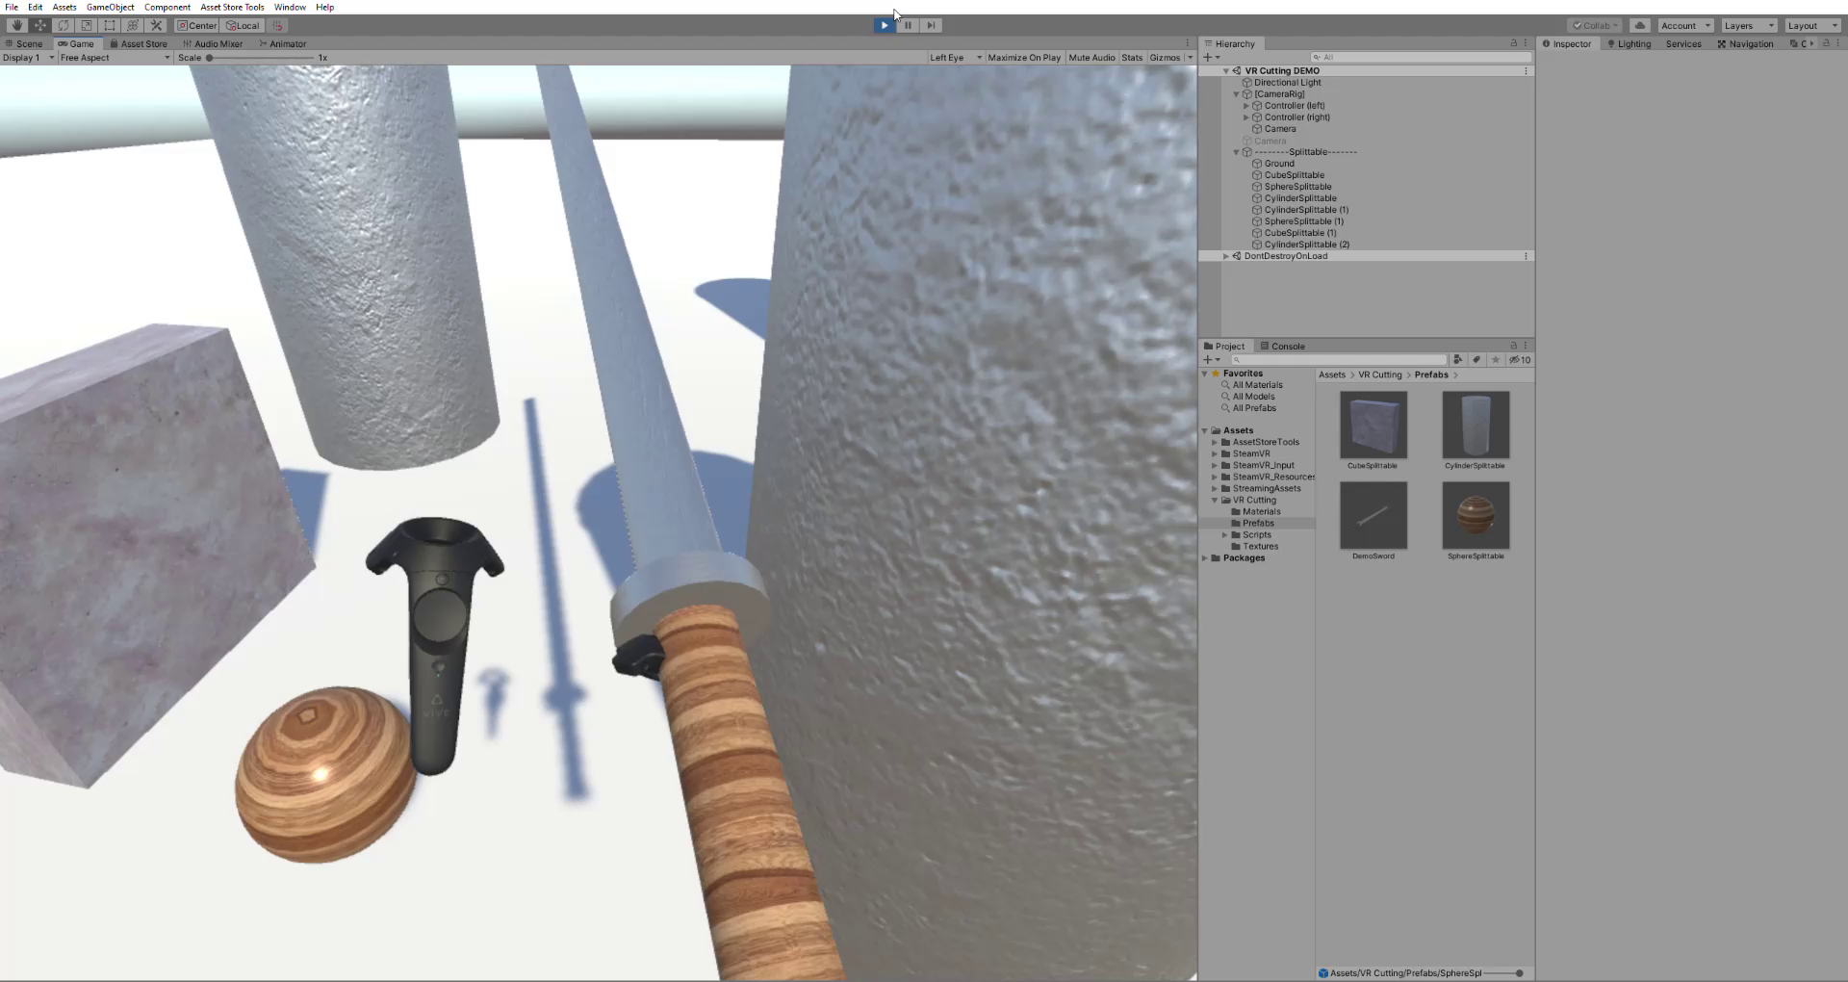Image resolution: width=1848 pixels, height=982 pixels.
Task: Select the Move tool in the toolbar
Action: pos(40,25)
